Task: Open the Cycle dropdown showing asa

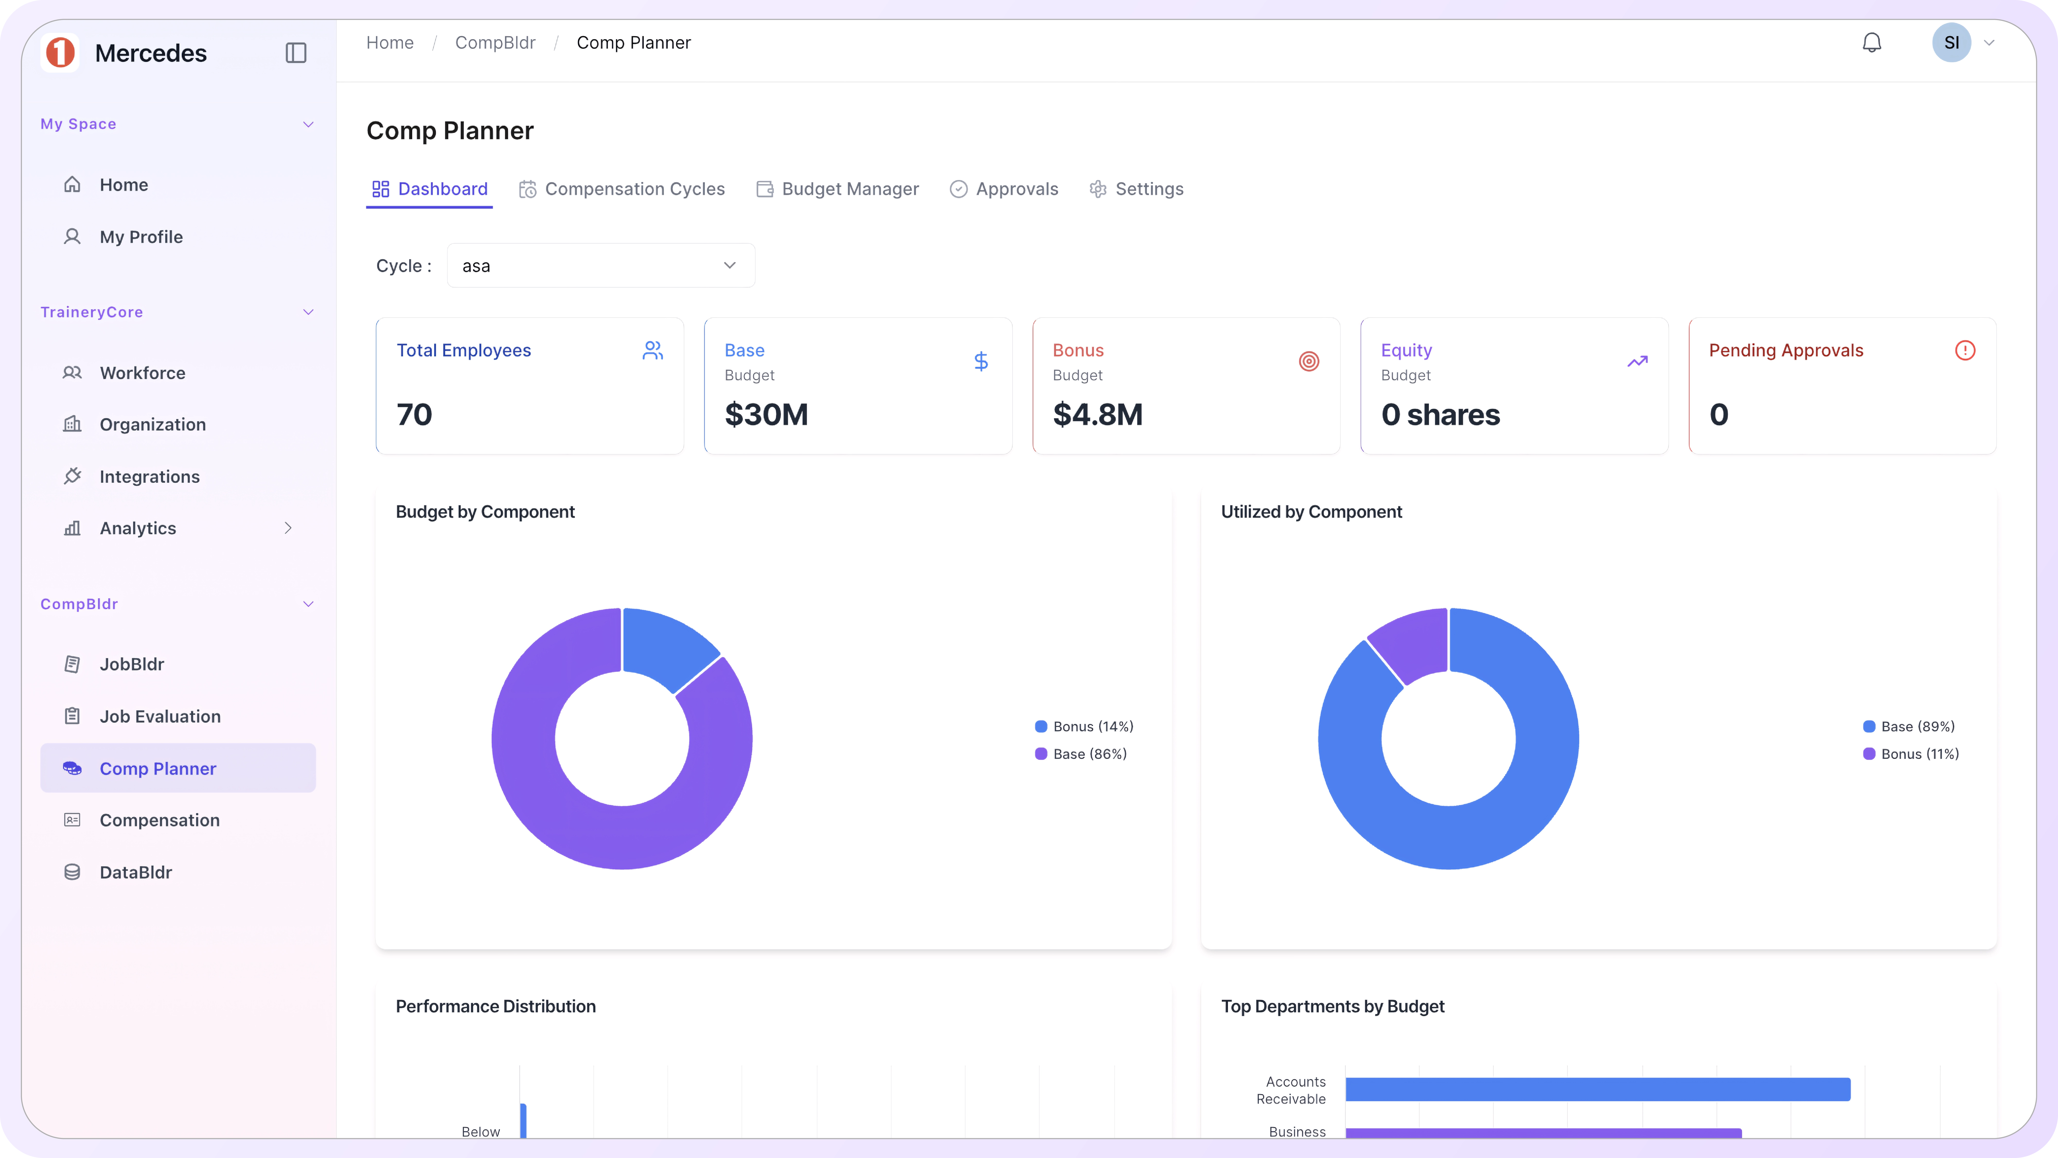Action: [600, 265]
